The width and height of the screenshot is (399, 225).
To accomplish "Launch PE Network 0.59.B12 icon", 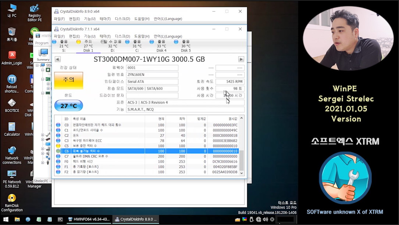I will tap(12, 179).
